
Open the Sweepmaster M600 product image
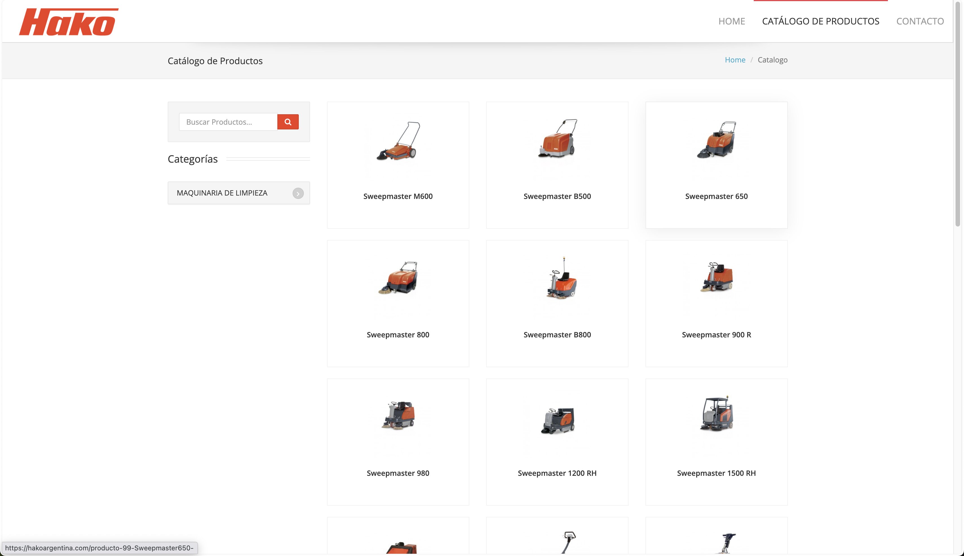(398, 141)
